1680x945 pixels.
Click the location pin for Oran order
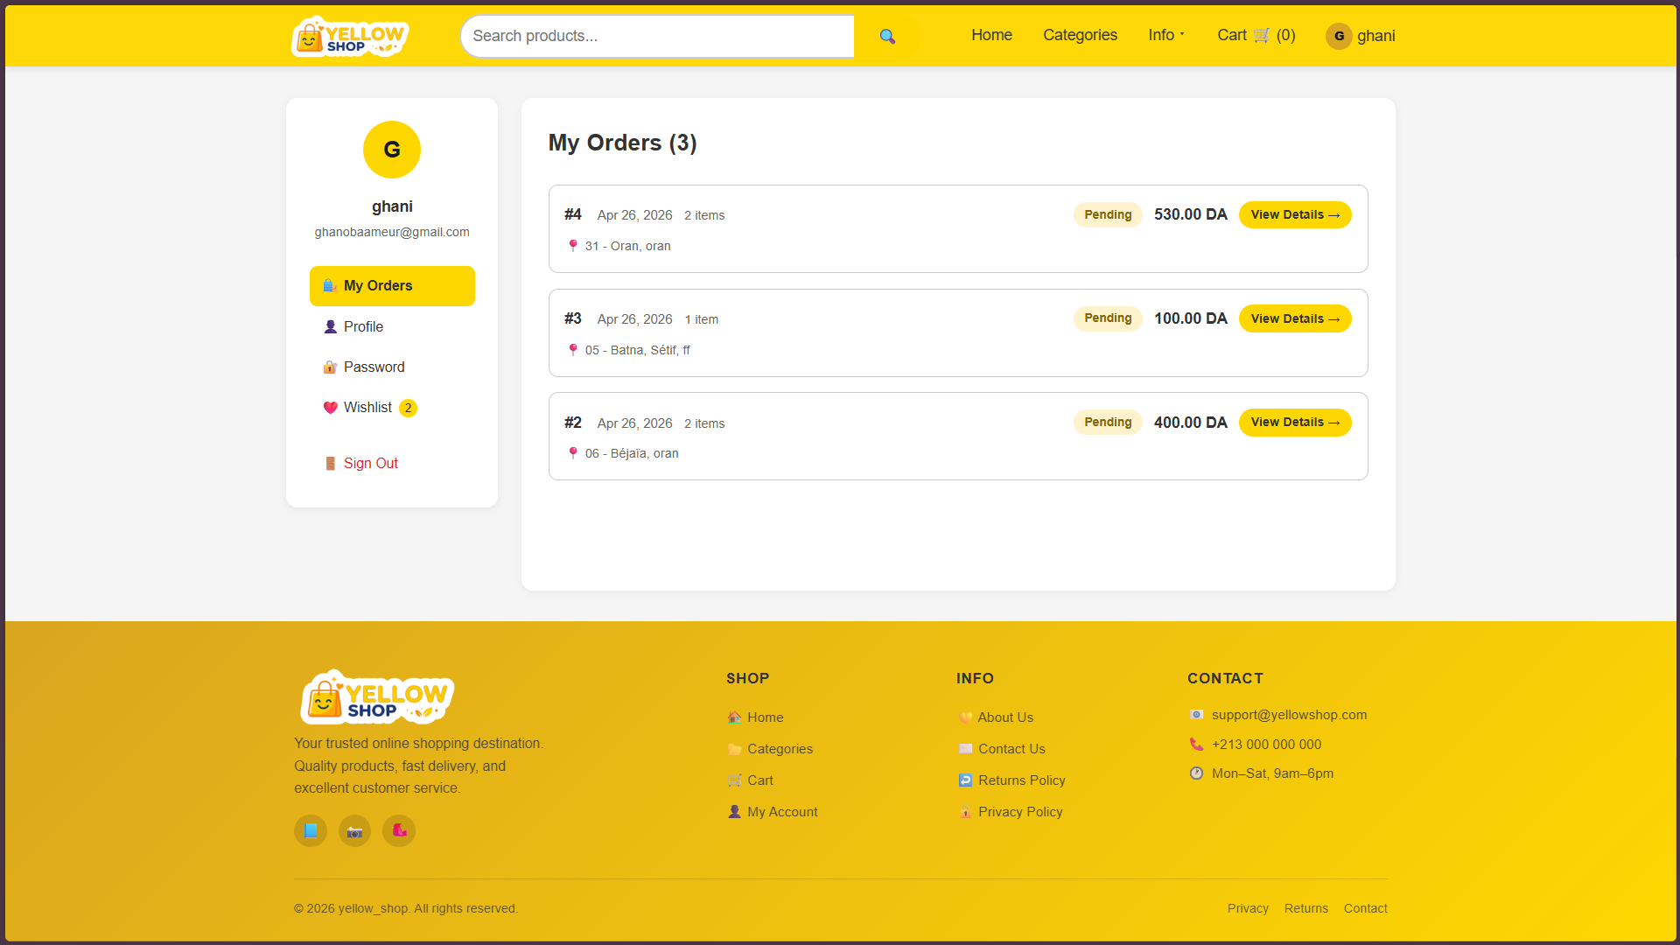573,246
